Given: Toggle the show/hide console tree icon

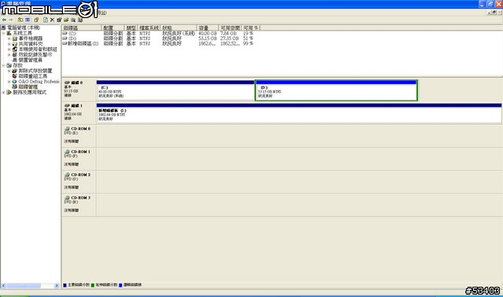Looking at the screenshot, I should [x=28, y=20].
